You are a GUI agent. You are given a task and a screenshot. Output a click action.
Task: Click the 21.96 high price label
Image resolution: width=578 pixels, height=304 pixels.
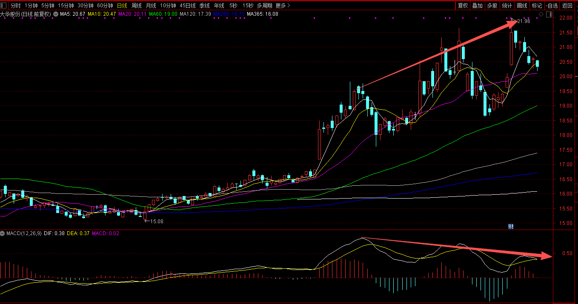pos(524,21)
